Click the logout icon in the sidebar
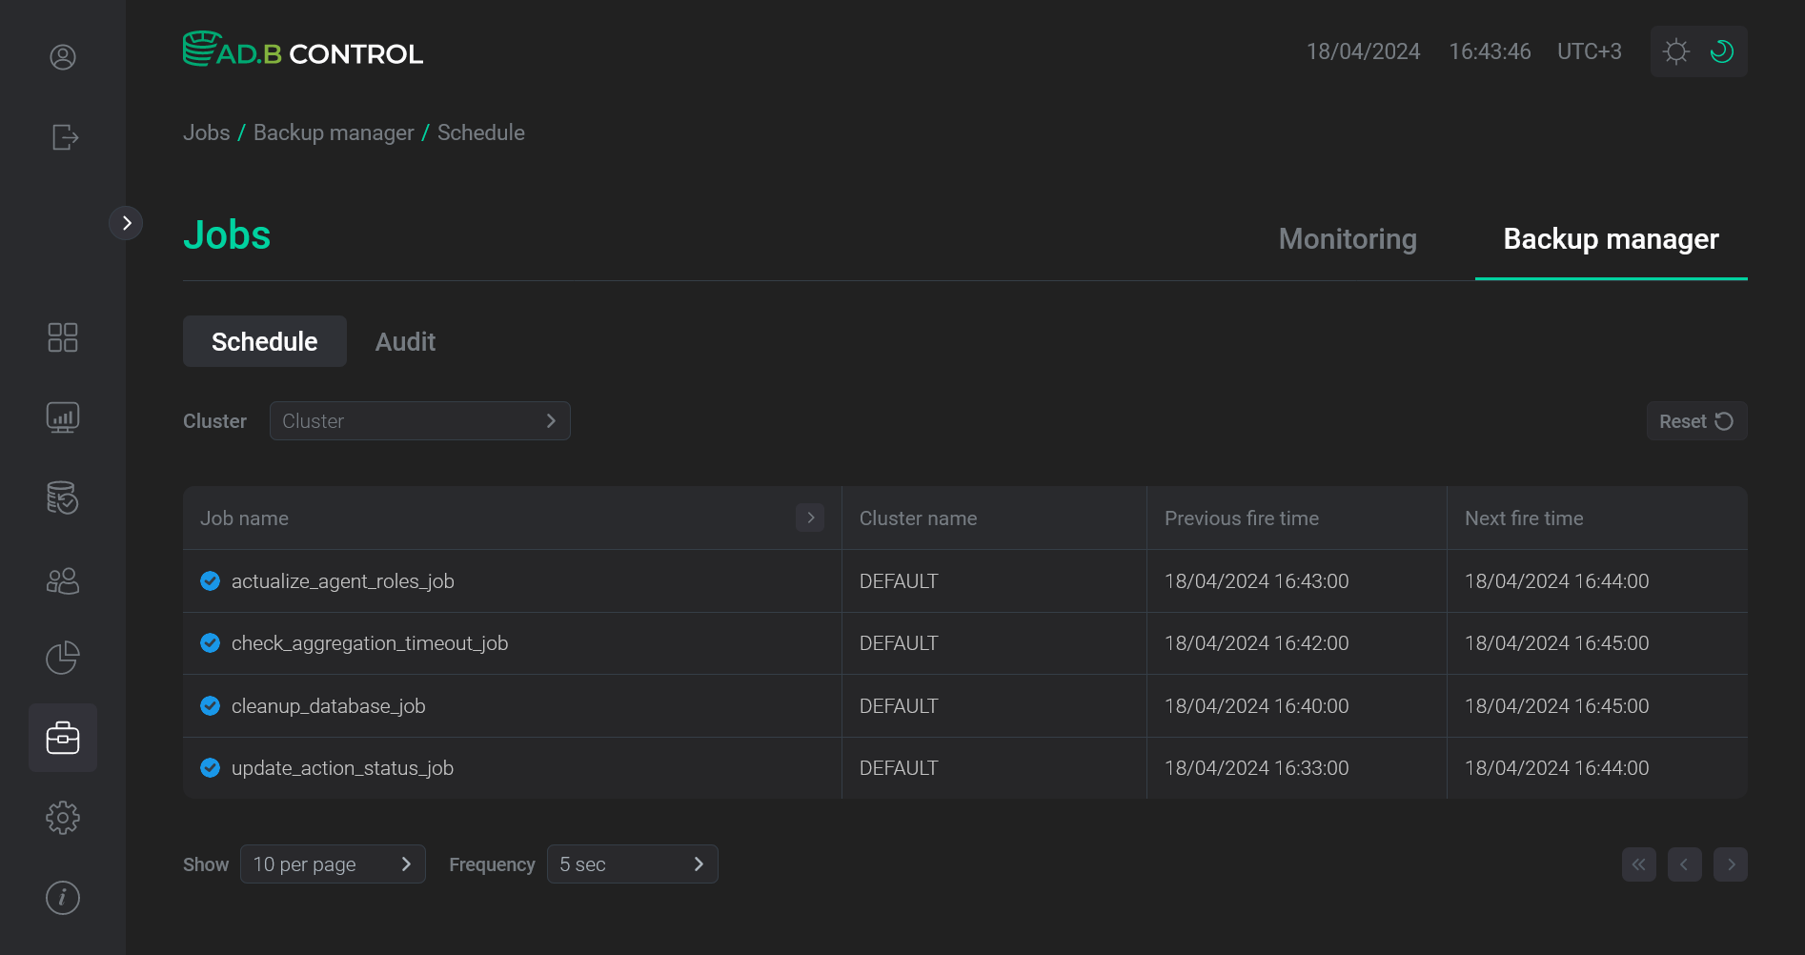Image resolution: width=1805 pixels, height=955 pixels. [62, 137]
